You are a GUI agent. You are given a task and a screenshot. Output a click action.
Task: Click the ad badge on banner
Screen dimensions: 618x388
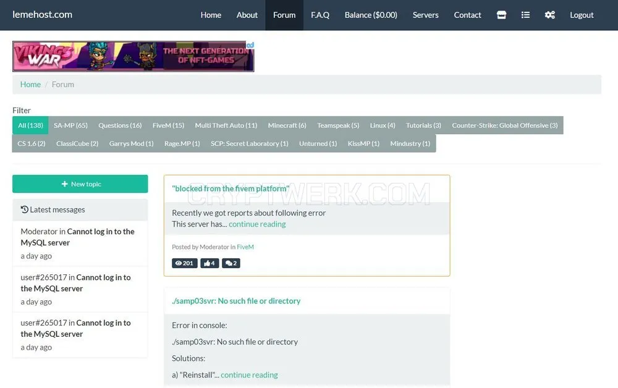click(250, 45)
